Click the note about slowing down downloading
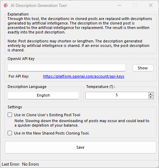159x168 pixels. click(x=82, y=123)
